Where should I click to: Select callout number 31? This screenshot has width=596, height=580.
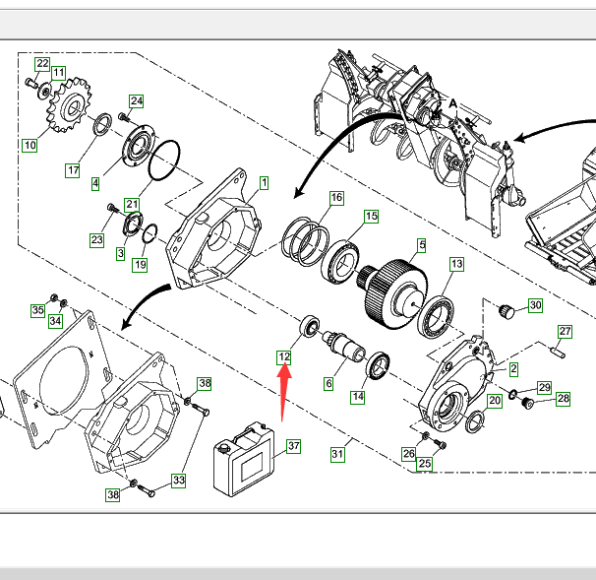coord(337,454)
